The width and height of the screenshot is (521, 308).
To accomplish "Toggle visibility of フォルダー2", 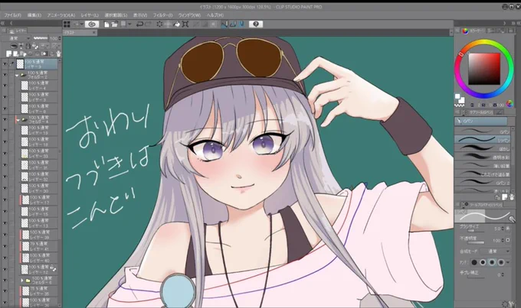I will click(x=5, y=75).
